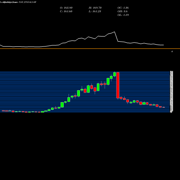The width and height of the screenshot is (180, 180).
Task: Click the price scale axis beside the candlesticks
Action: pyautogui.click(x=171, y=92)
